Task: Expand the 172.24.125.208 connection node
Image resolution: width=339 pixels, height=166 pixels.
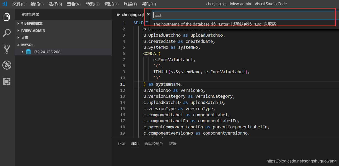Action: click(22, 52)
